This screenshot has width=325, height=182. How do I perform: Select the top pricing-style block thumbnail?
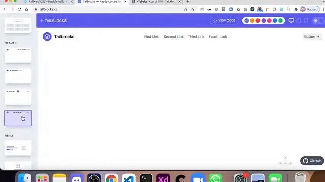point(18,25)
